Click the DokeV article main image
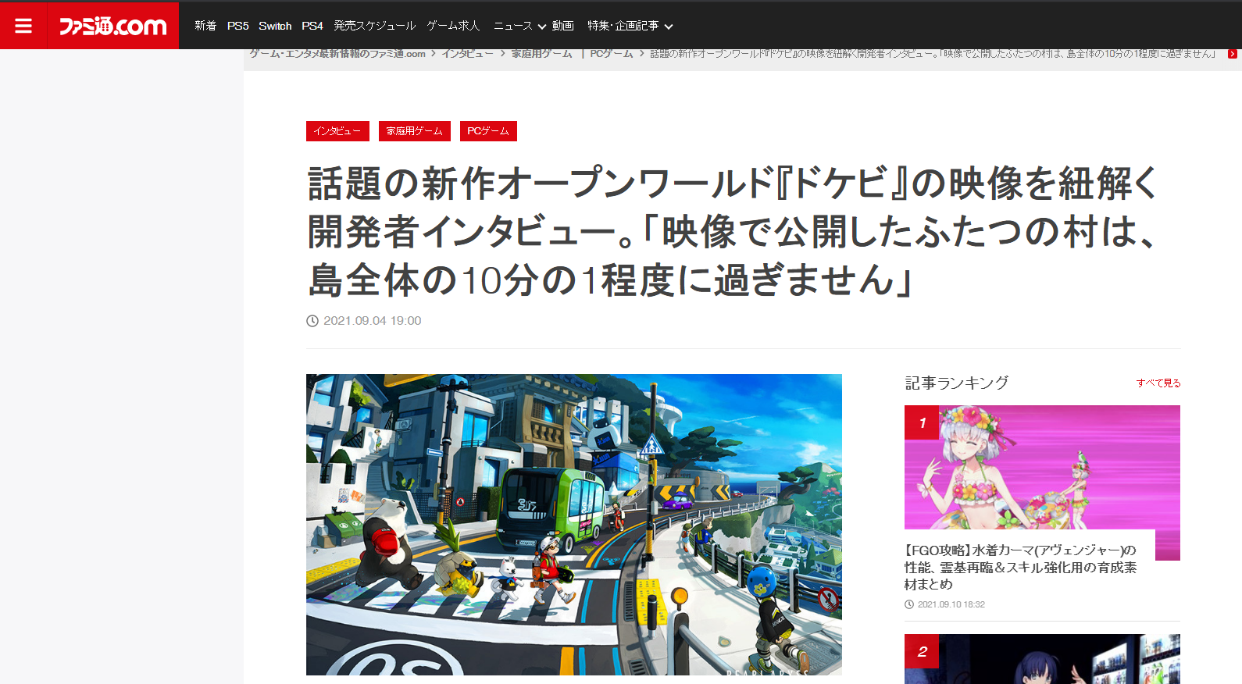The width and height of the screenshot is (1242, 684). (x=573, y=524)
